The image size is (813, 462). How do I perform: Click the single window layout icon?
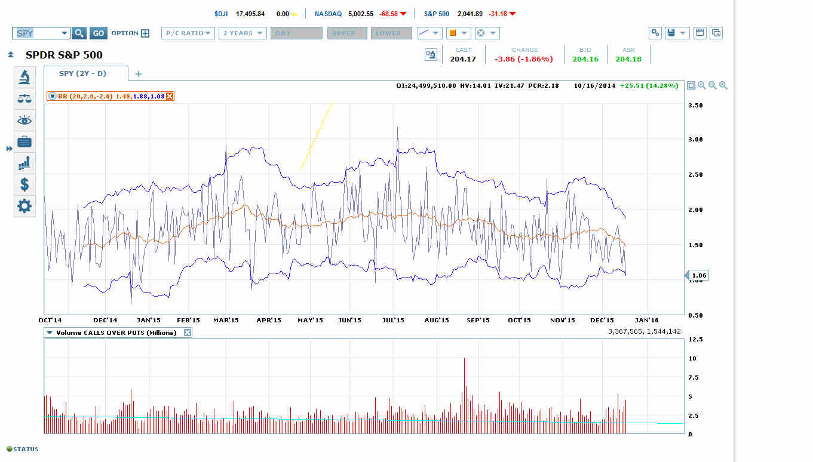click(x=700, y=33)
